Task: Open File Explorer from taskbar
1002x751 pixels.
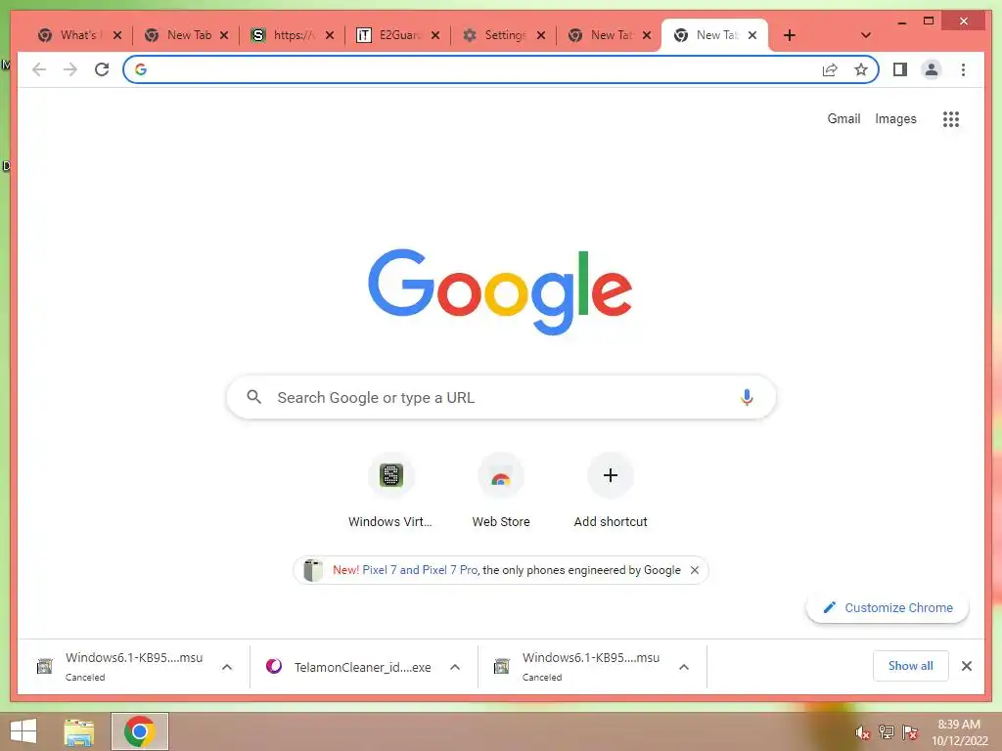Action: click(79, 731)
